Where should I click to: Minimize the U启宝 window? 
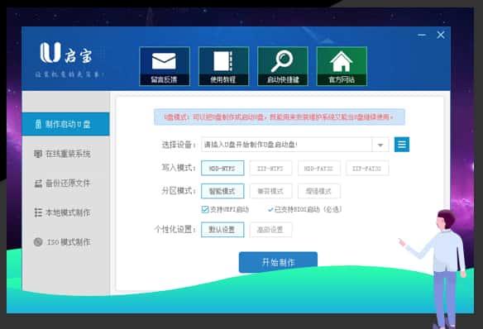click(x=422, y=35)
